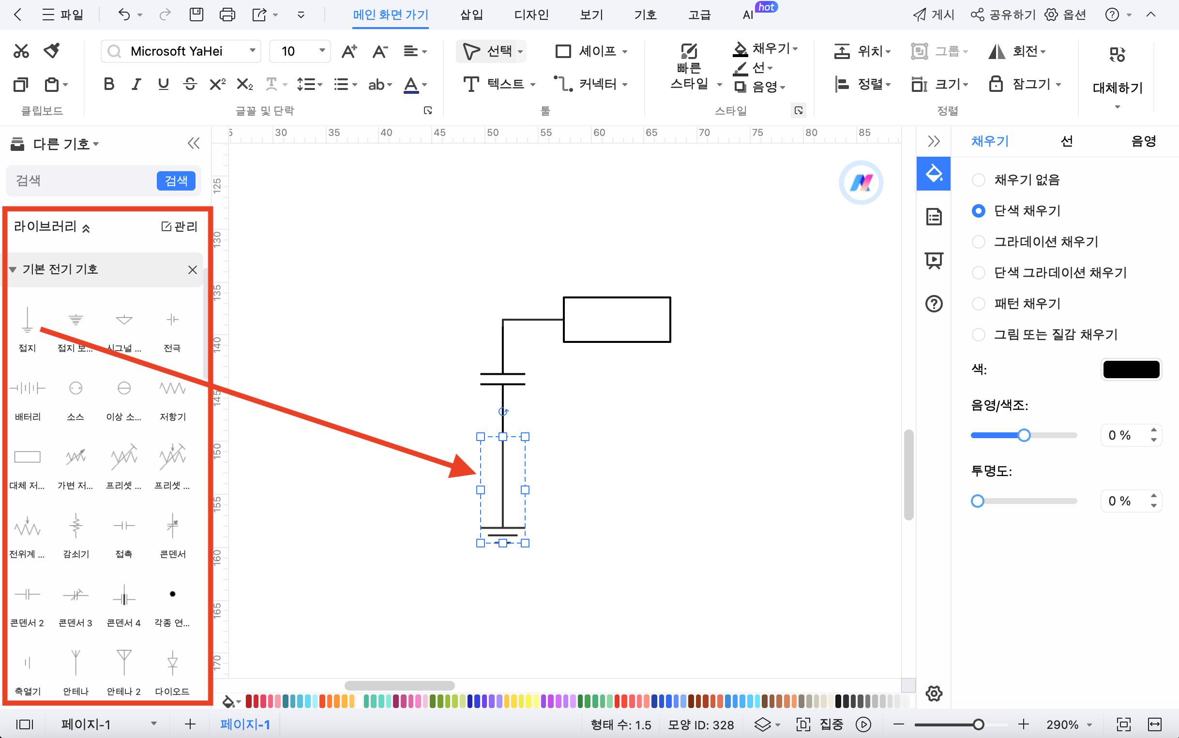Image resolution: width=1179 pixels, height=738 pixels.
Task: Click the blue 검색 search button
Action: 176,180
